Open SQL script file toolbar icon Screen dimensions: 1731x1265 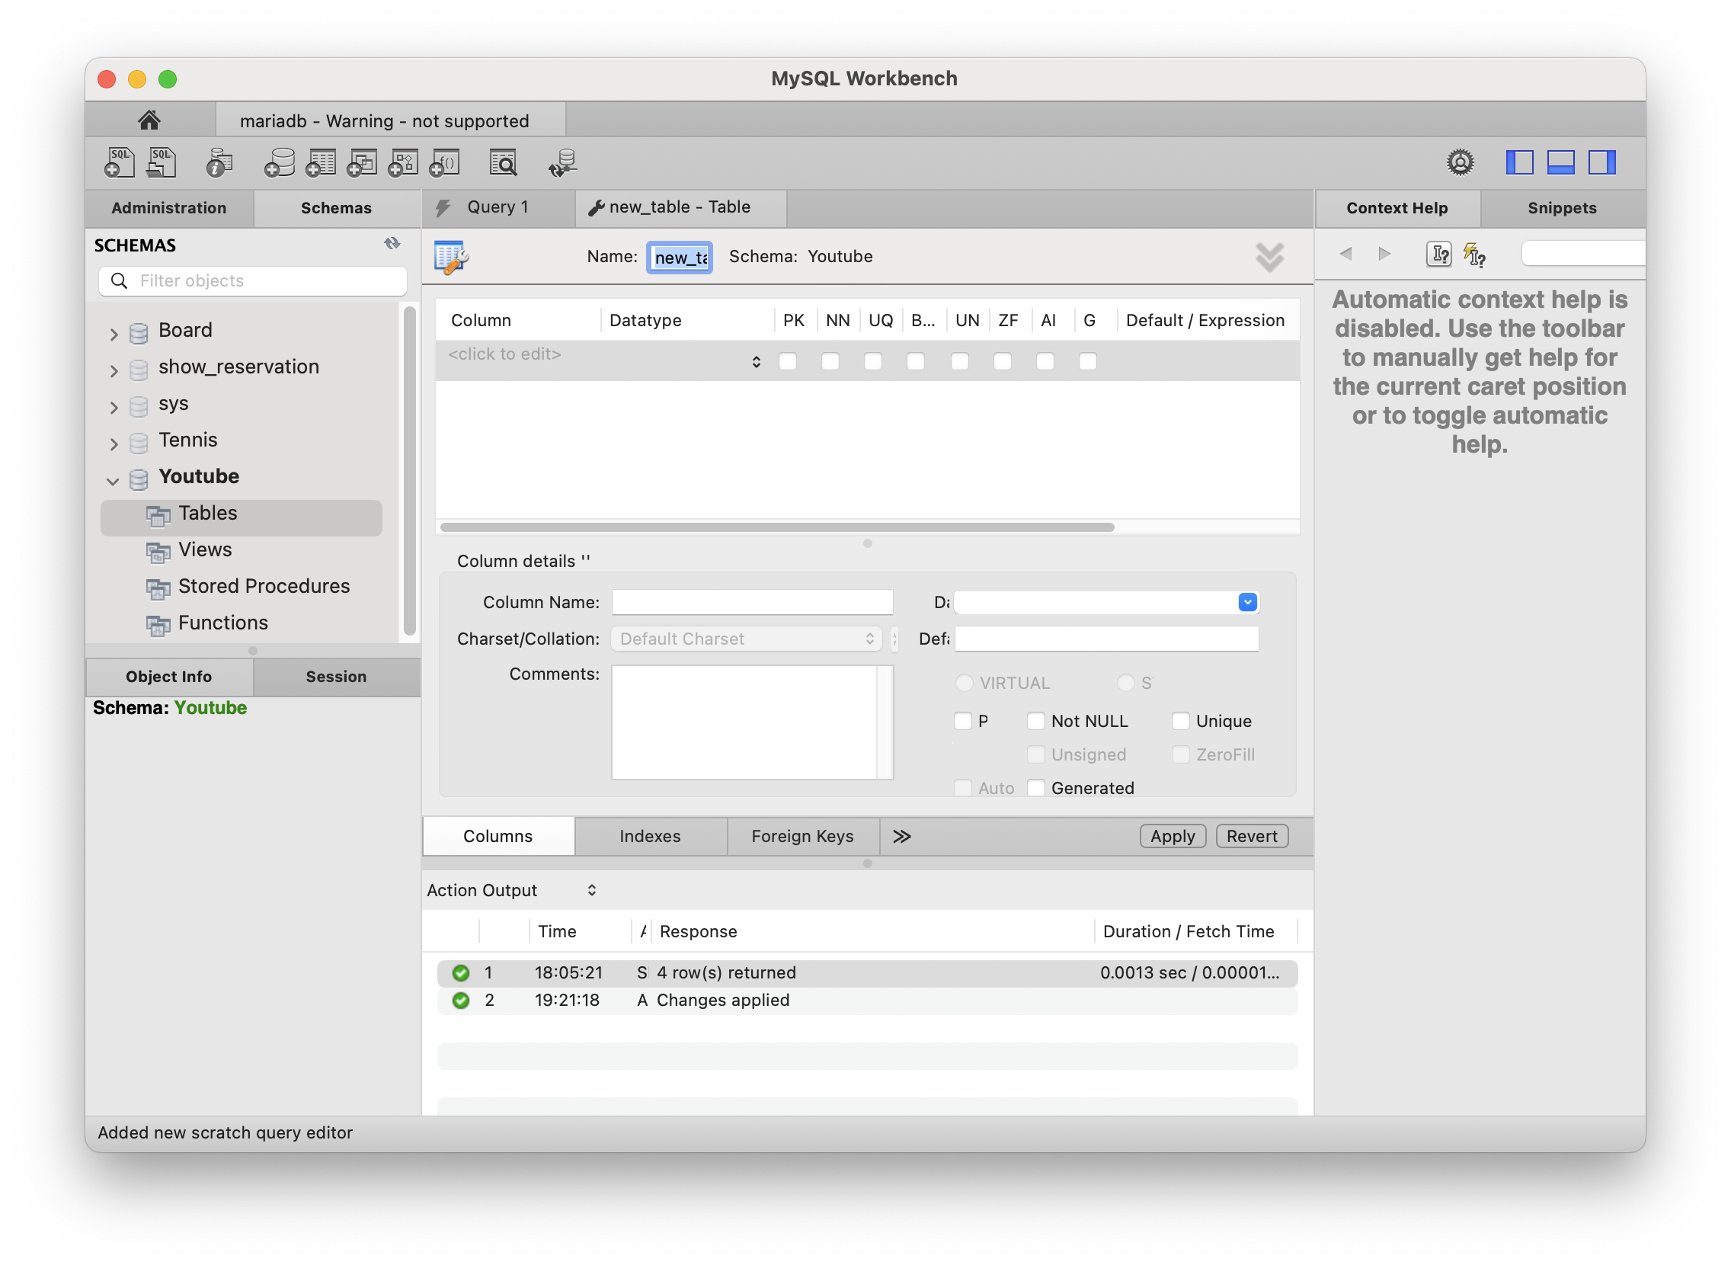(162, 162)
